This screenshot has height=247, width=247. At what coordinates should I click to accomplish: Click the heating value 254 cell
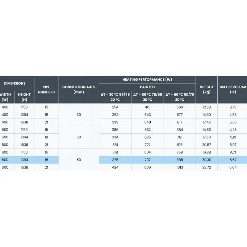tap(115, 107)
